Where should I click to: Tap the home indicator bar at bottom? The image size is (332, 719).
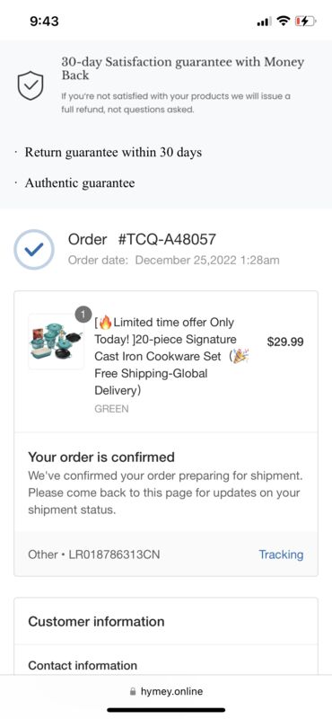[166, 710]
